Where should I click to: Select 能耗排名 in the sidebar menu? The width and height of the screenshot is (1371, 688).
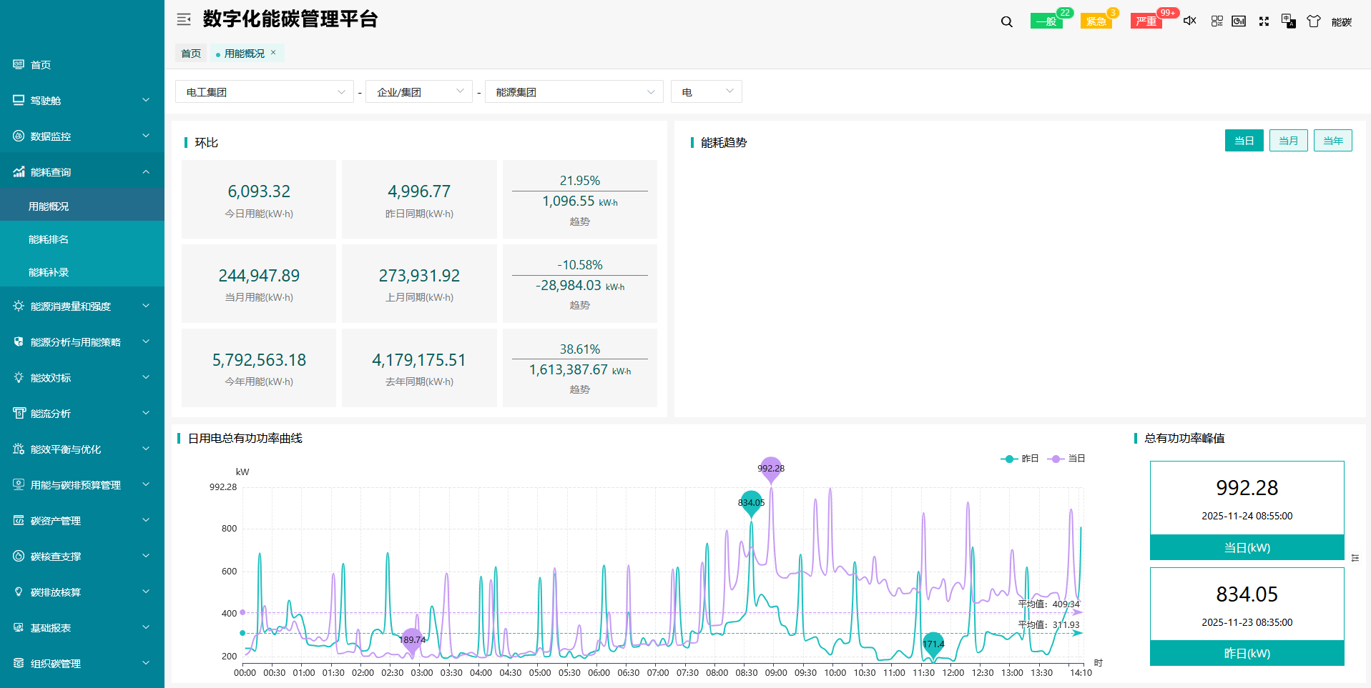click(48, 239)
